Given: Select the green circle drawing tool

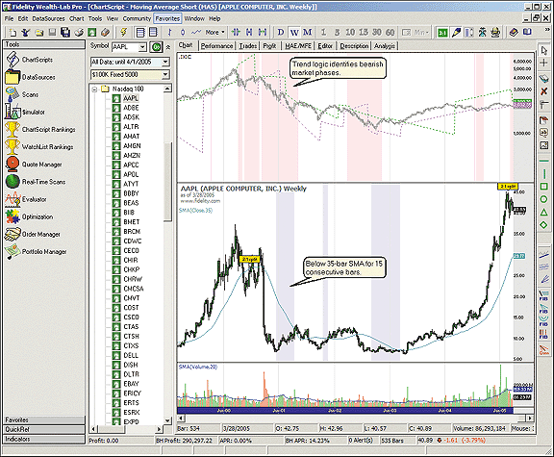Looking at the screenshot, I should (x=544, y=199).
